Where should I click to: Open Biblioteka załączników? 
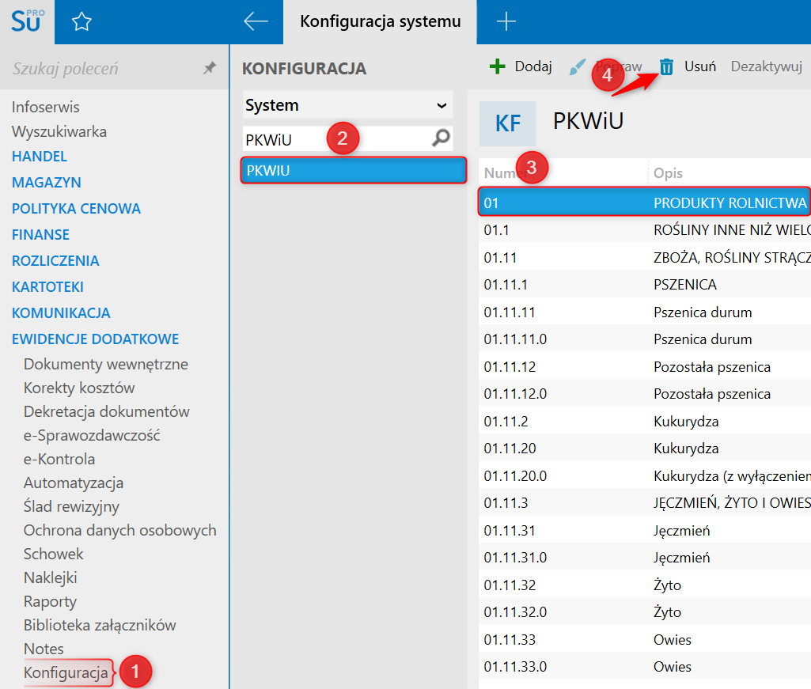[x=100, y=626]
